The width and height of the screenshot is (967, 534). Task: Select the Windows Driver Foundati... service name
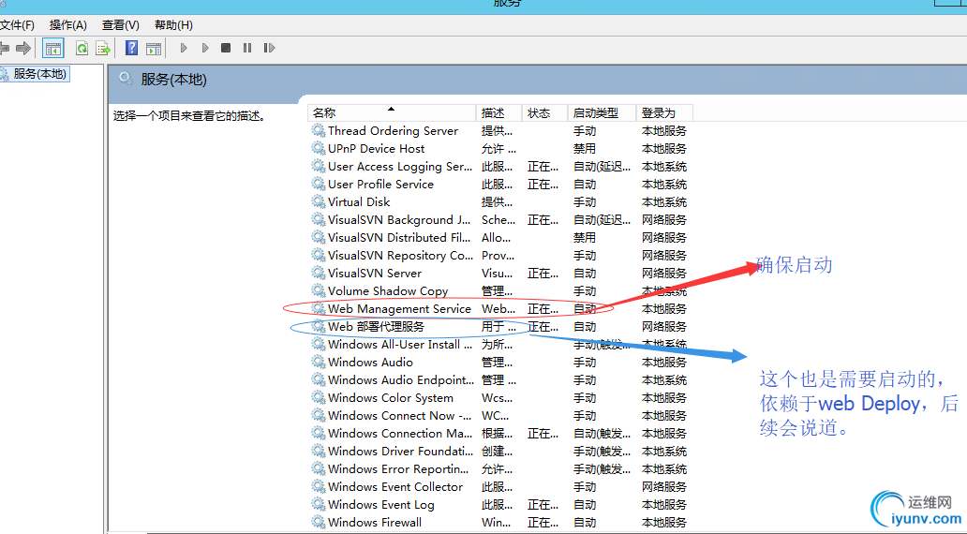[x=400, y=452]
